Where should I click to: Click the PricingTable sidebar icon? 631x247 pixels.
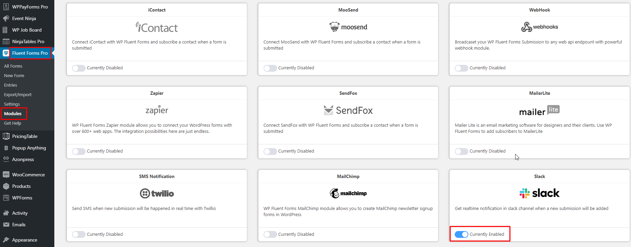coord(6,136)
